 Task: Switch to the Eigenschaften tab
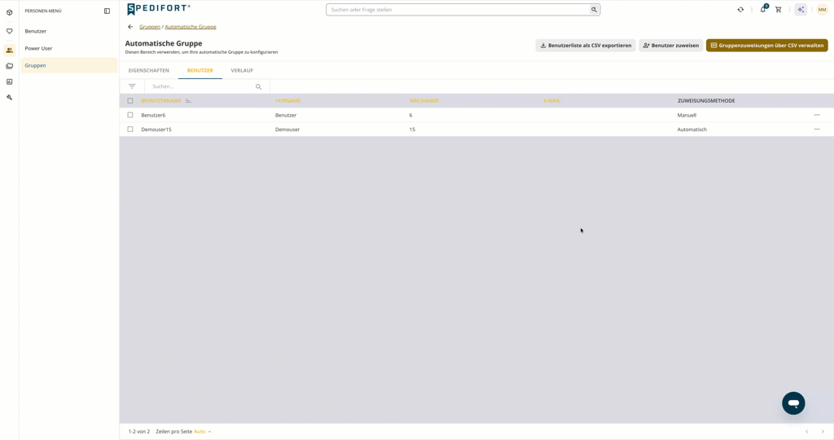point(149,70)
